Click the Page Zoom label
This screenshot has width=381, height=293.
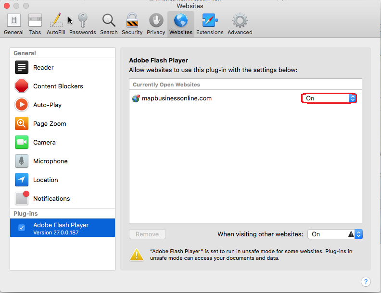pyautogui.click(x=50, y=124)
